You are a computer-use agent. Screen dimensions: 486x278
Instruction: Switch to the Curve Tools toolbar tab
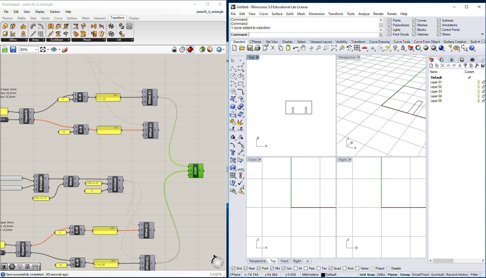[402, 42]
